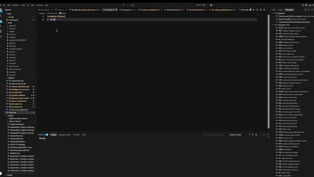Open main.pdf in the build folder
Image resolution: width=314 pixels, height=177 pixels.
coord(12,63)
